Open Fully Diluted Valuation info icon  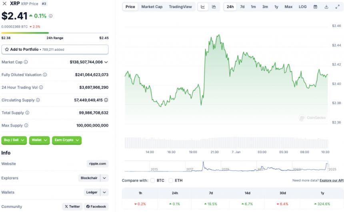click(x=45, y=75)
